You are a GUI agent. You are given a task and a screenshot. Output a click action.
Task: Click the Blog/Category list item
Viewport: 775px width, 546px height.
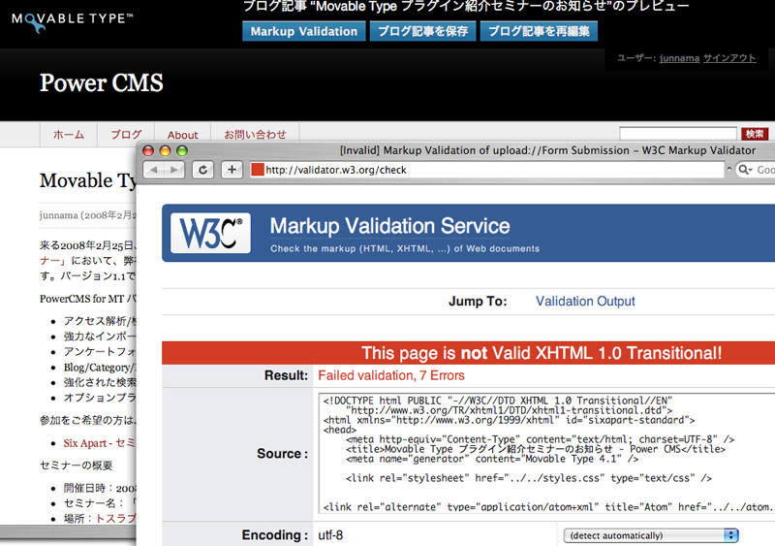point(100,368)
